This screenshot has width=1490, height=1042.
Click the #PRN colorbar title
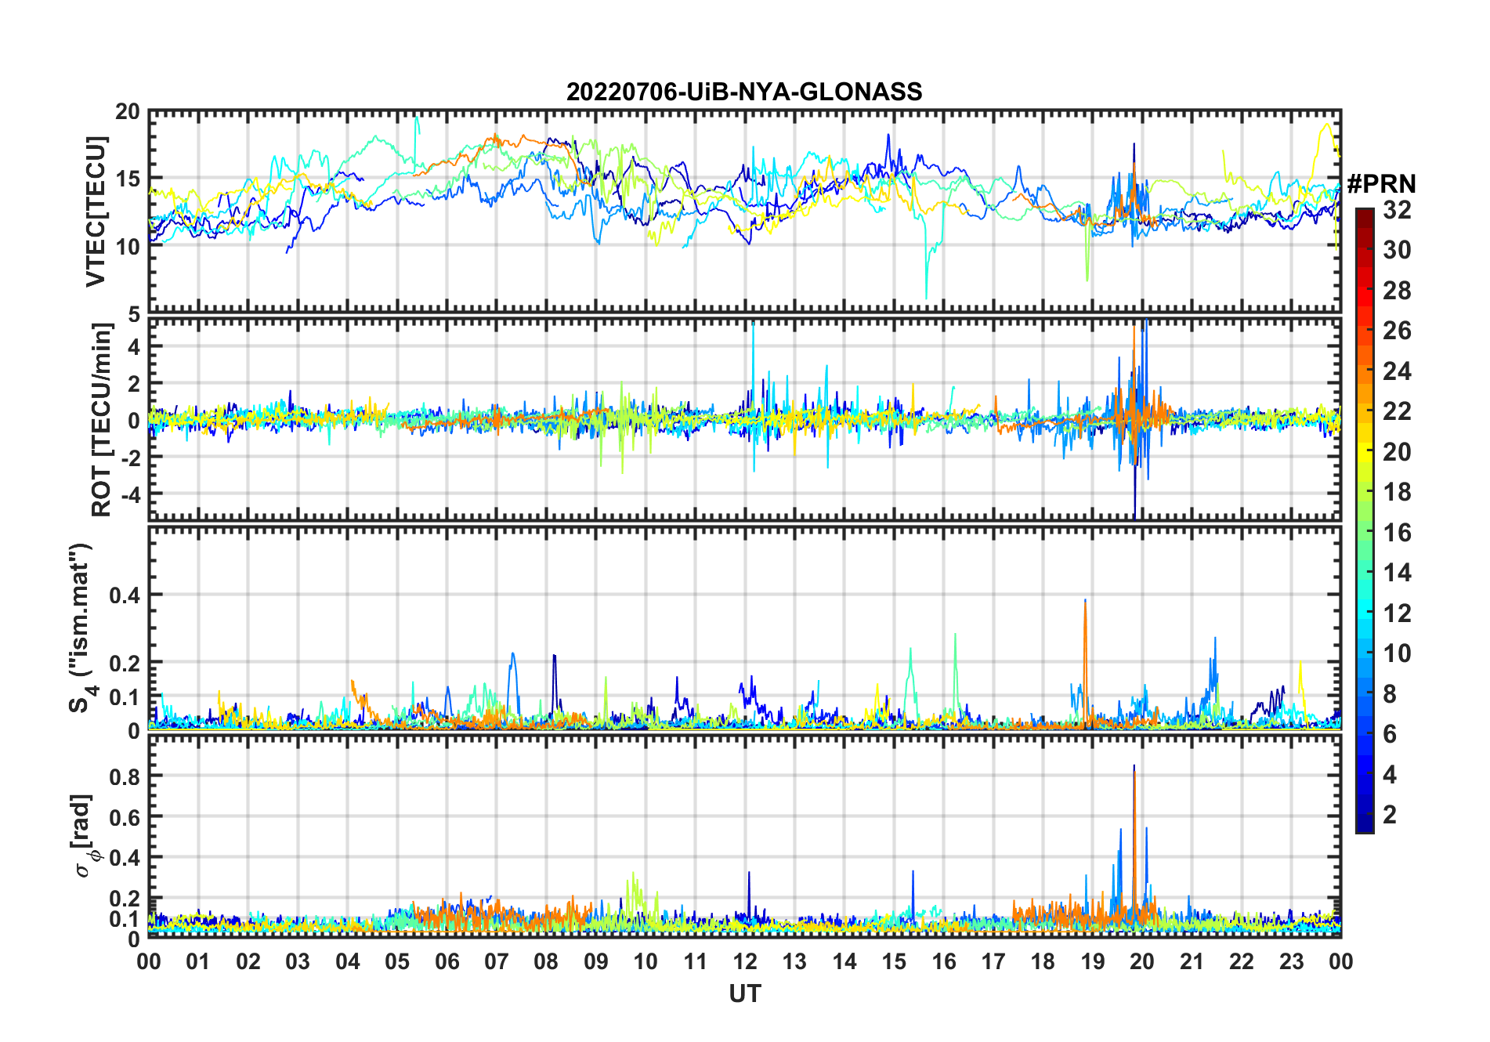coord(1381,184)
